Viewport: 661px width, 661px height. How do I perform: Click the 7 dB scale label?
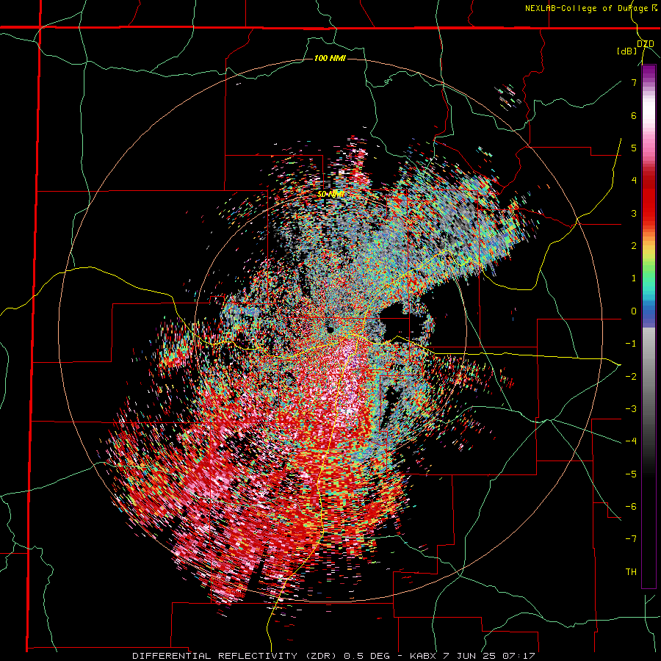[x=634, y=82]
